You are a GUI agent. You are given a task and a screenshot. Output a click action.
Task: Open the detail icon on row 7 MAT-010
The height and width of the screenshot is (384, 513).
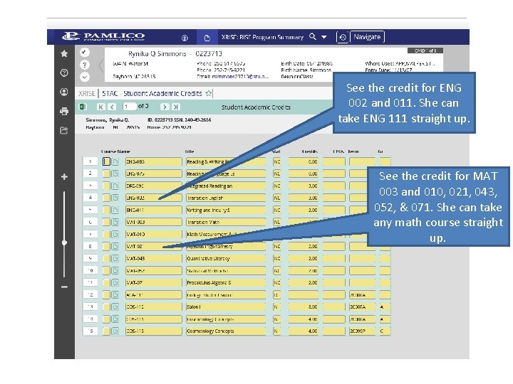pyautogui.click(x=115, y=234)
